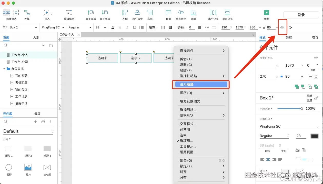Bring selection to front with 置于顶层
The image size is (323, 184).
pos(91,12)
